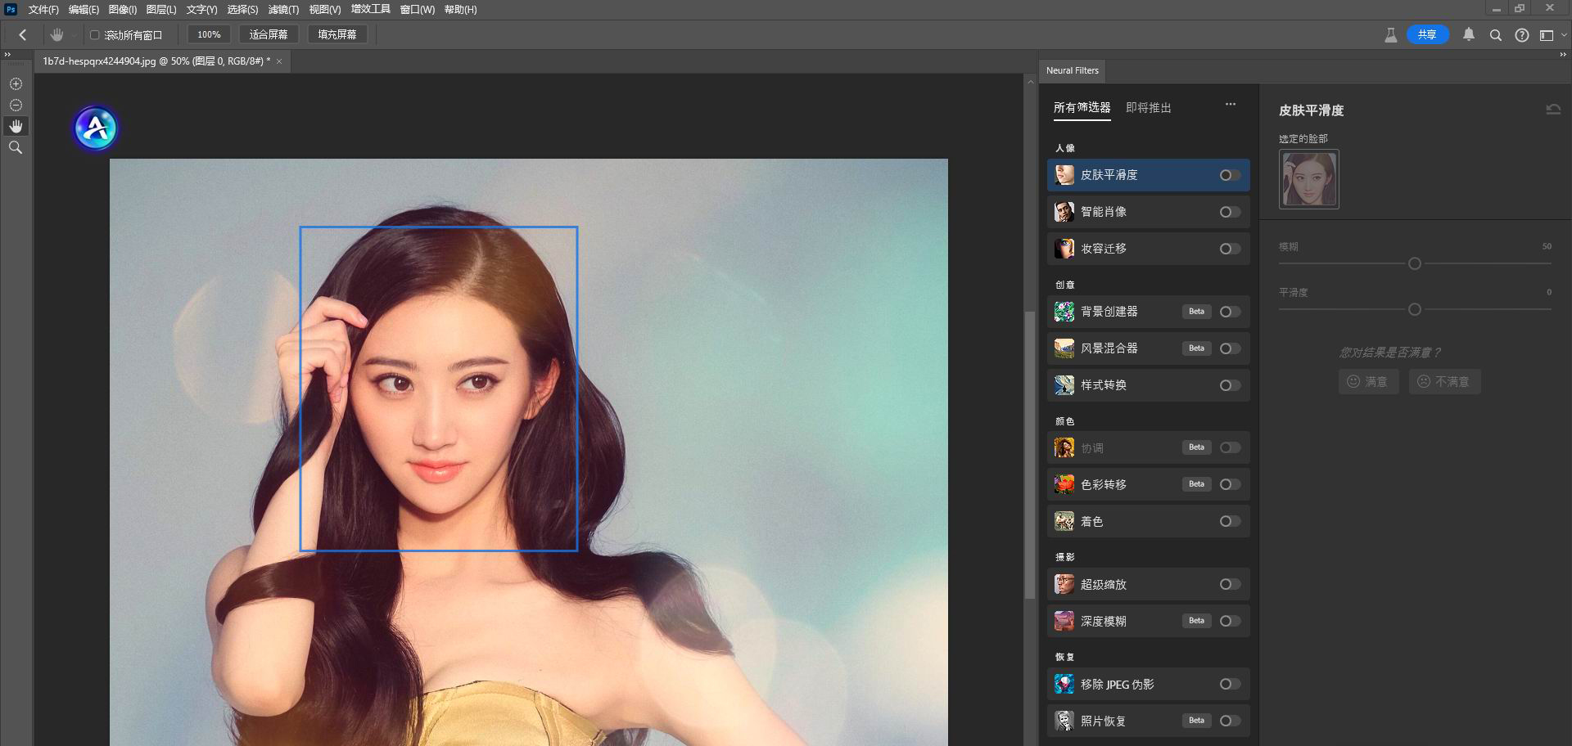Click the 模糊 slider handle
The height and width of the screenshot is (746, 1572).
click(x=1415, y=263)
